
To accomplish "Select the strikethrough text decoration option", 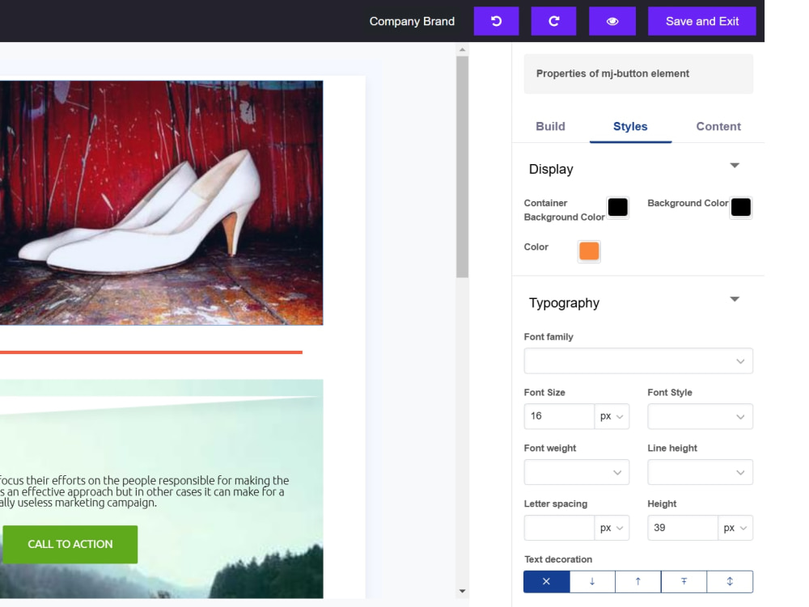I will (x=684, y=581).
